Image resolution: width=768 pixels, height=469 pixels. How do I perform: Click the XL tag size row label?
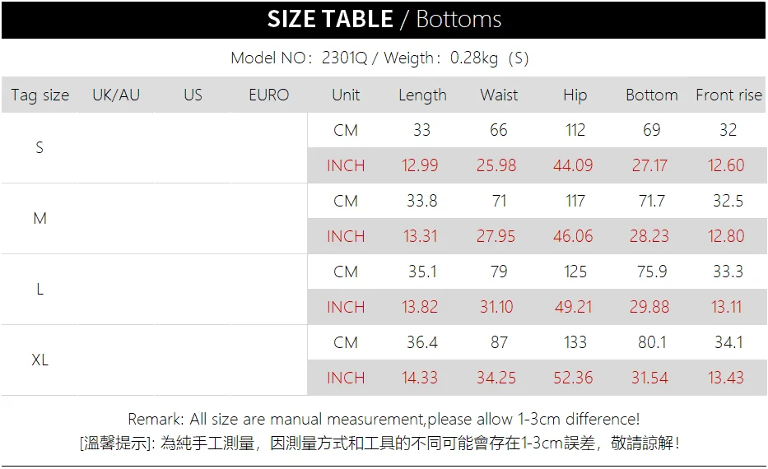(x=40, y=360)
